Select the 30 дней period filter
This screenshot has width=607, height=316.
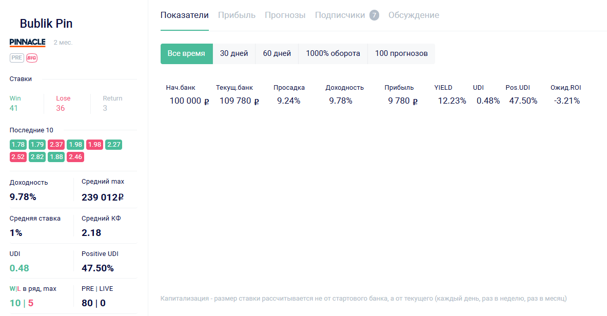pyautogui.click(x=234, y=53)
